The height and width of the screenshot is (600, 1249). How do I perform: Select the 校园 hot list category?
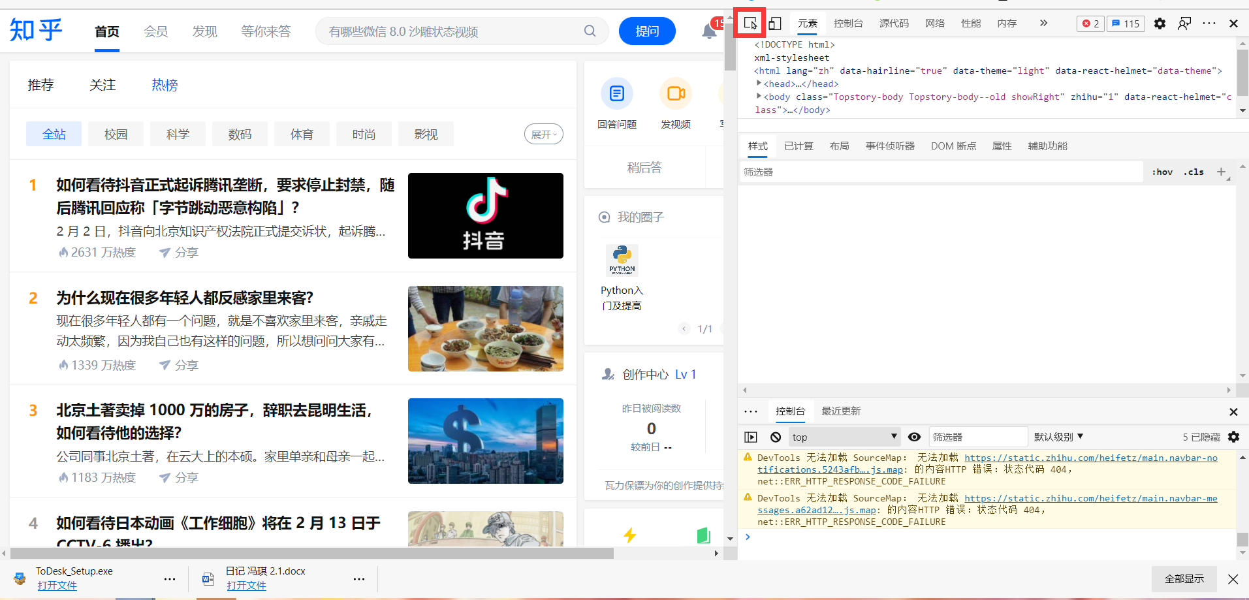(x=116, y=134)
